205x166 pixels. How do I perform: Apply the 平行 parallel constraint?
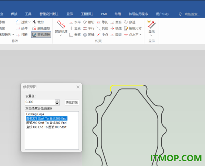(89, 28)
